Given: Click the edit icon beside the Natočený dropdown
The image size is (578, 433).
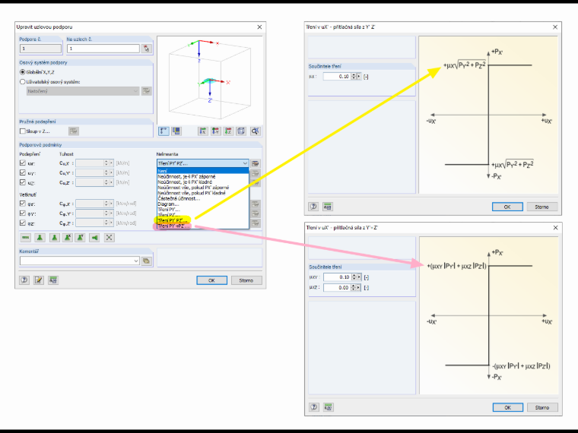Looking at the screenshot, I should point(146,91).
